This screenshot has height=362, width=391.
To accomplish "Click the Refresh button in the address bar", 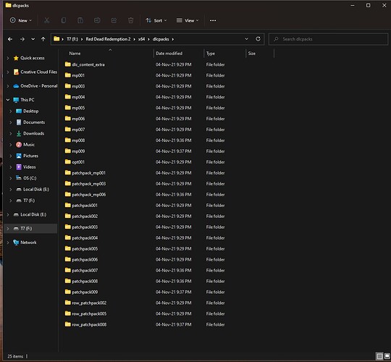I will pyautogui.click(x=258, y=39).
